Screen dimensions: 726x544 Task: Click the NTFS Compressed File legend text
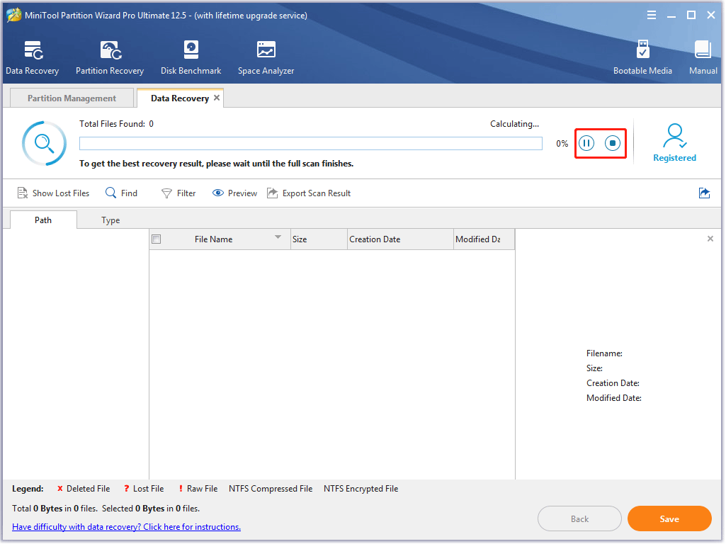[271, 489]
